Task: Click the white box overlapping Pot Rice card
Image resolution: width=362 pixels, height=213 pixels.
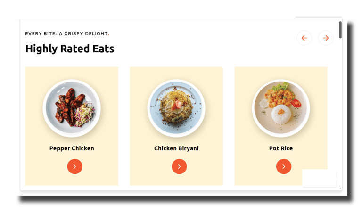Action: click(x=319, y=178)
